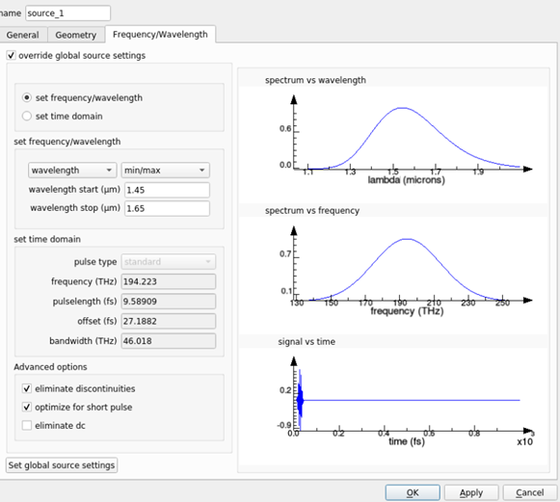Select set time domain radio option
This screenshot has height=502, width=560.
[27, 116]
